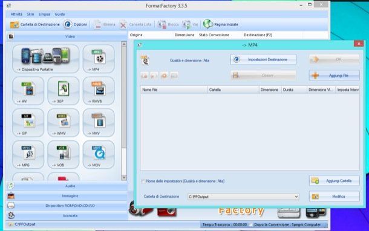Click the first small icon above Nome File

[144, 76]
